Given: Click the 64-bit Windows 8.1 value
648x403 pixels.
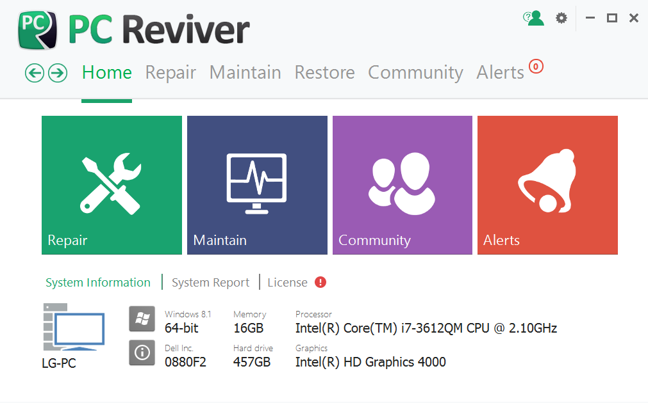Looking at the screenshot, I should click(x=181, y=328).
